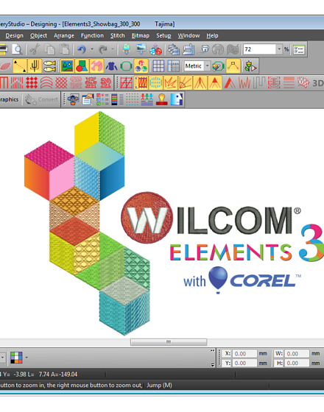Toggle the reshape nodes icon

(233, 65)
